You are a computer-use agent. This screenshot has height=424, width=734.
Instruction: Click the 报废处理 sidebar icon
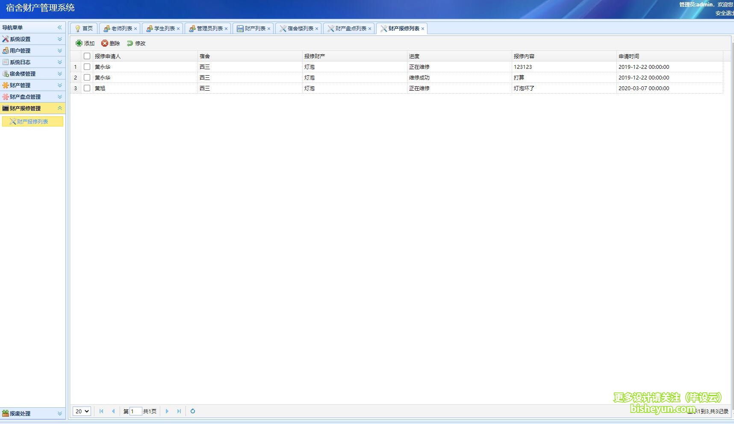pyautogui.click(x=6, y=413)
